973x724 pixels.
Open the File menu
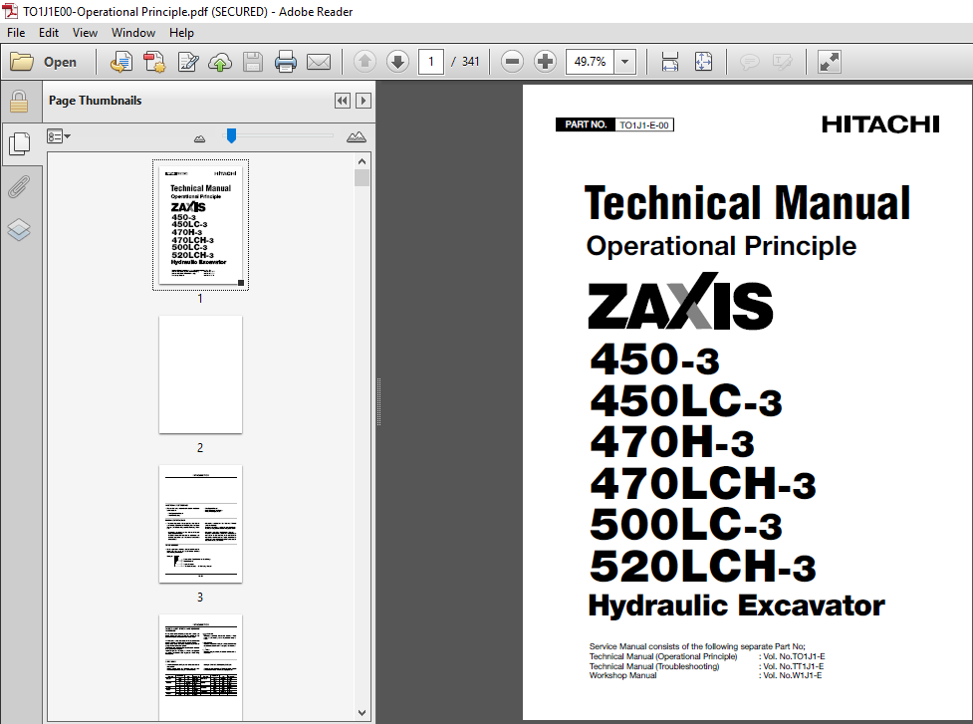[16, 33]
